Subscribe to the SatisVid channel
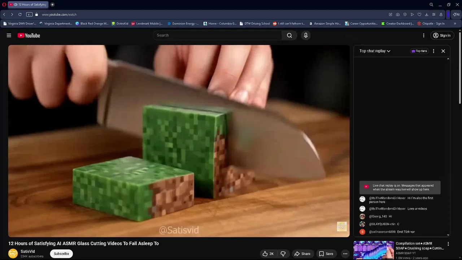This screenshot has height=260, width=462. click(x=61, y=254)
